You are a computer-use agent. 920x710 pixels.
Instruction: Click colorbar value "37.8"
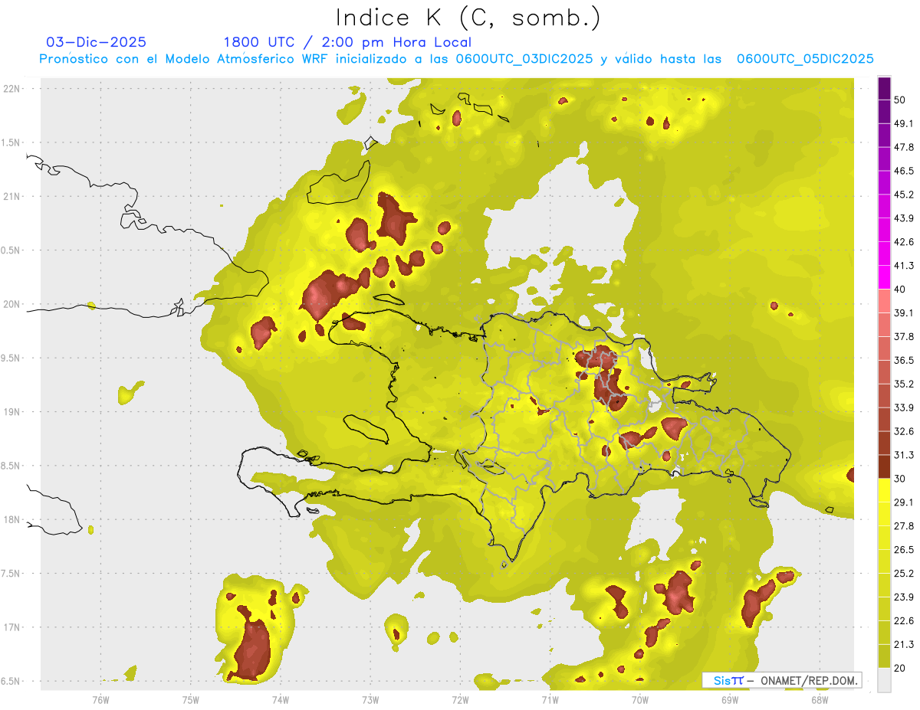coord(904,337)
